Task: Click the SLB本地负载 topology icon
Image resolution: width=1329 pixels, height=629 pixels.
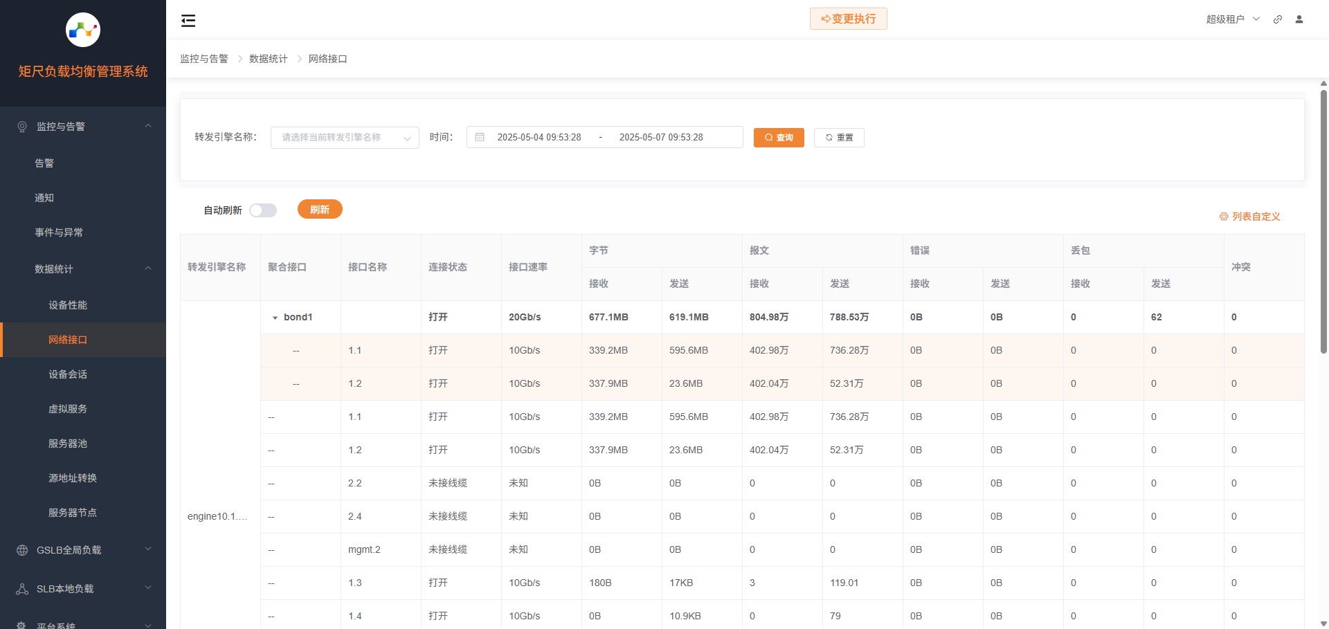Action: [x=22, y=589]
